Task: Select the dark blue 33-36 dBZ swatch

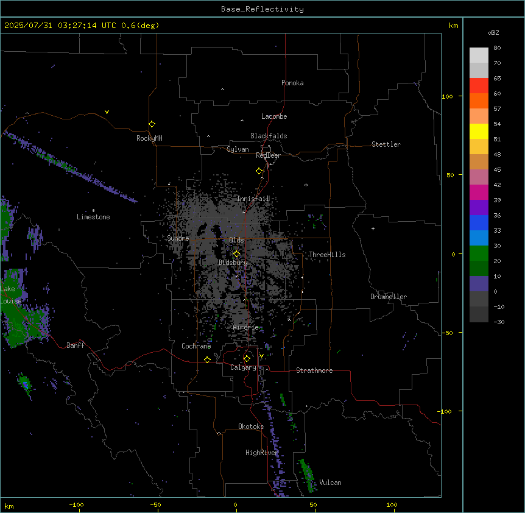Action: click(479, 222)
